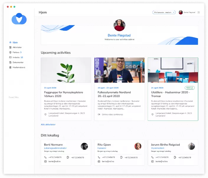Open Utstillere - Hudseminar 2020 - Tromsø title
This screenshot has width=208, height=178.
(x=171, y=94)
